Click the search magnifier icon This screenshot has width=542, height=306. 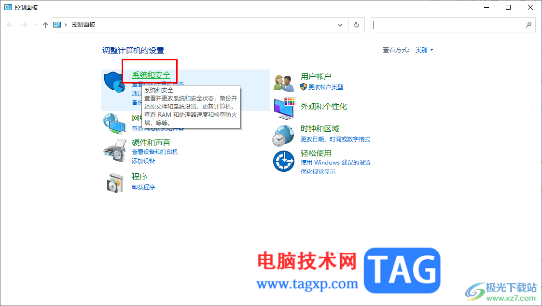pos(528,25)
